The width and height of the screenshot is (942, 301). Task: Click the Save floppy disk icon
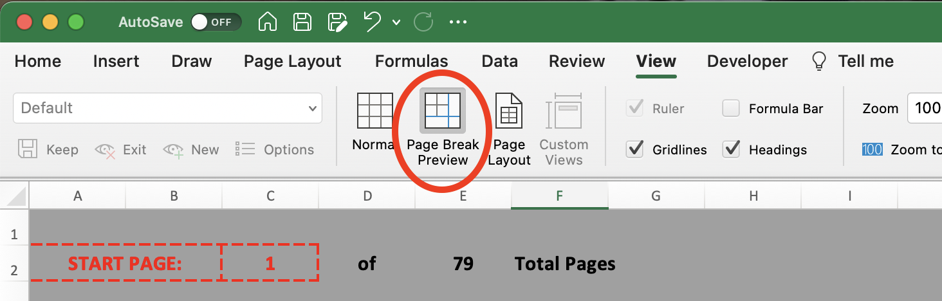pyautogui.click(x=302, y=22)
